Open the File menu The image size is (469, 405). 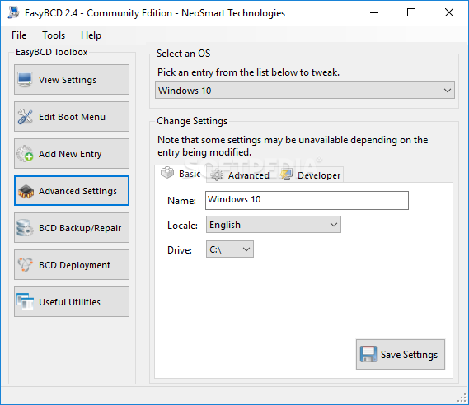[19, 35]
